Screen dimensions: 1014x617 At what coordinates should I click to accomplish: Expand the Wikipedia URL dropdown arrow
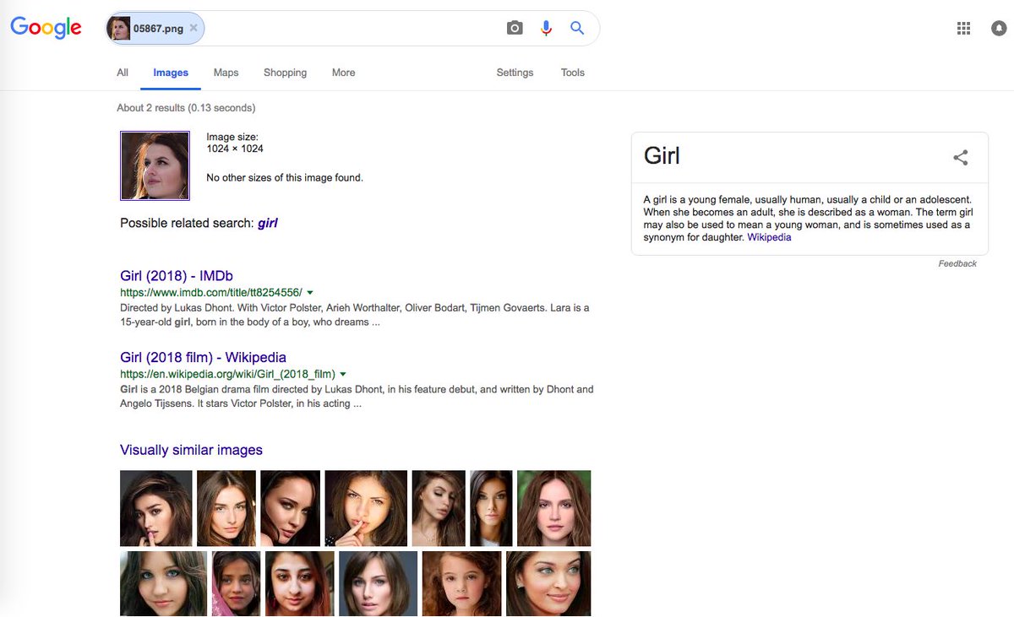pyautogui.click(x=343, y=374)
